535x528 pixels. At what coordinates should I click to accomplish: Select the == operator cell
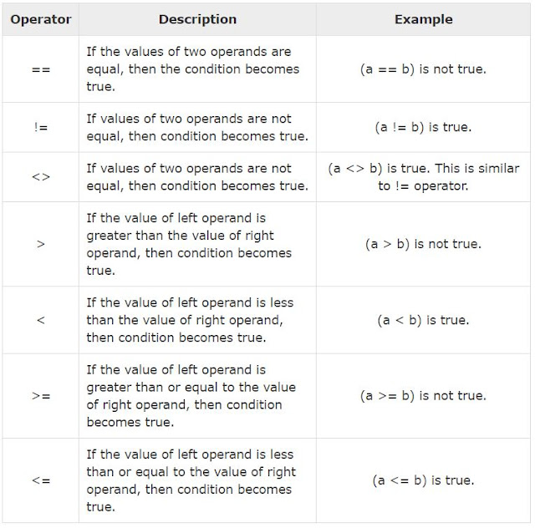(x=41, y=69)
